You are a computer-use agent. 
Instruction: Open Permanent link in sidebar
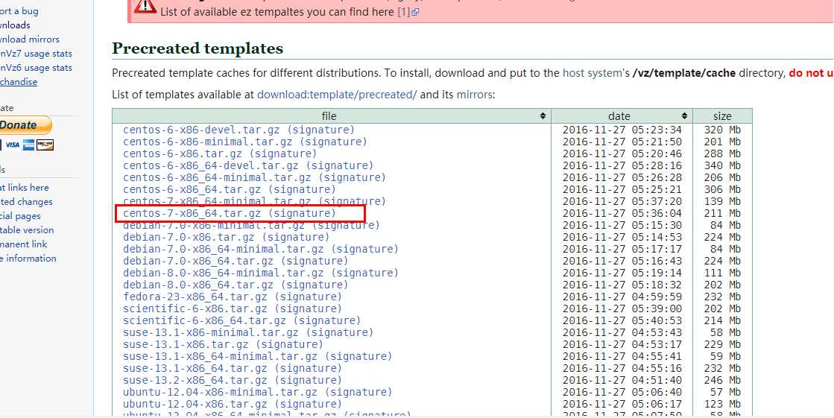[x=23, y=244]
